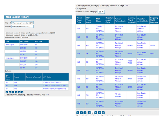Click the Type column header
The height and width of the screenshot is (117, 160).
pyautogui.click(x=12, y=41)
